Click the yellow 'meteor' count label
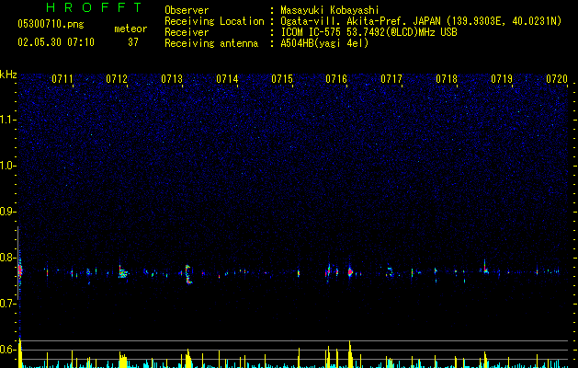 click(x=130, y=29)
